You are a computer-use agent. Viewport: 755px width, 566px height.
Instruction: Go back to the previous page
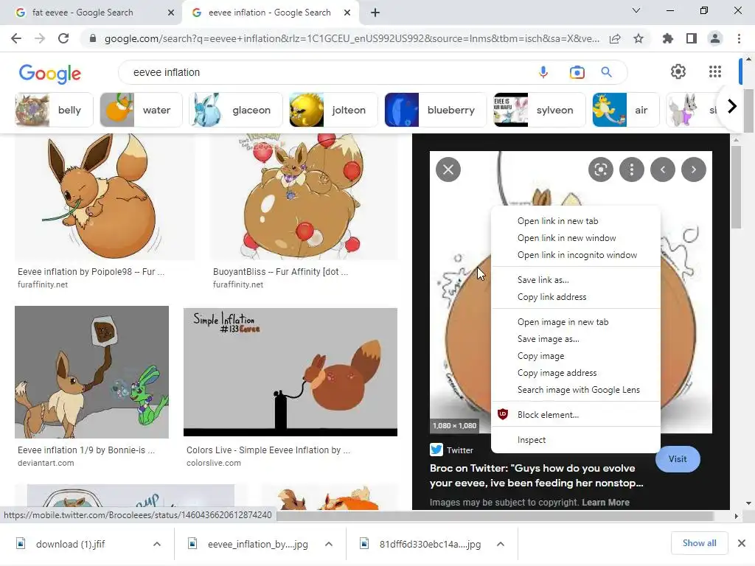[x=16, y=38]
